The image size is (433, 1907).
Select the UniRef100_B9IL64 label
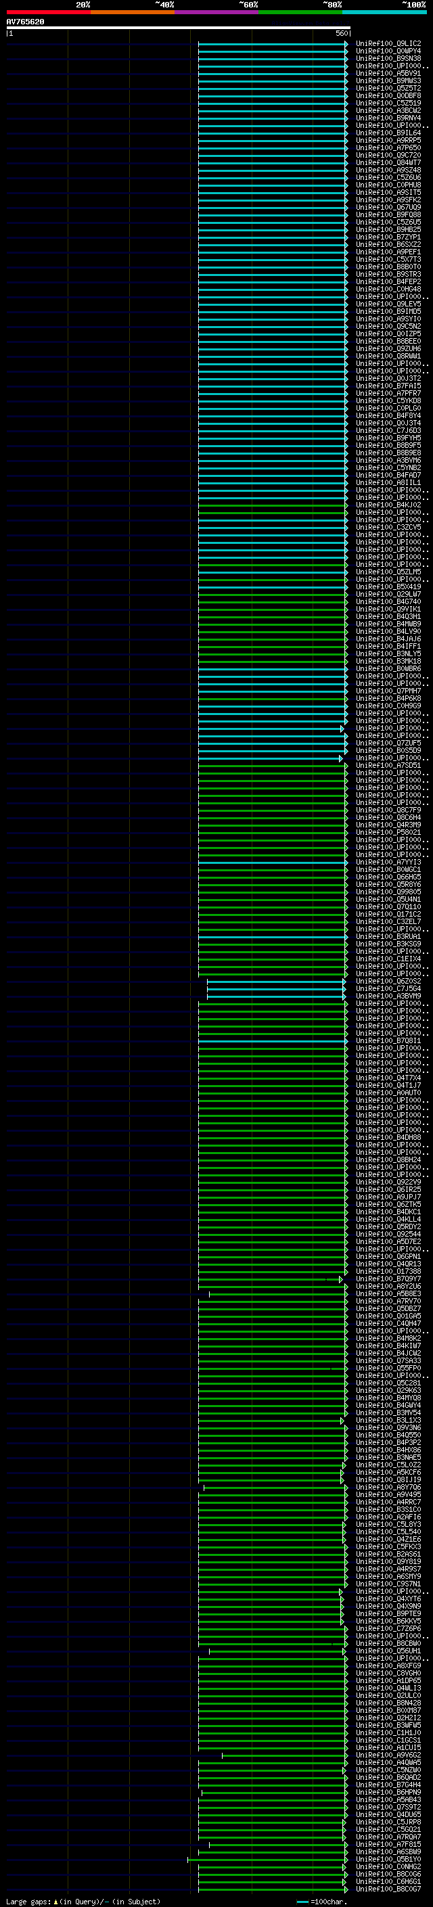[x=388, y=133]
